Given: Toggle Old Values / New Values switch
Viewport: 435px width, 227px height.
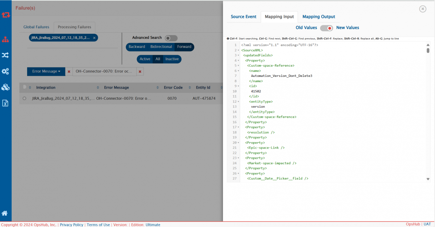Looking at the screenshot, I should (327, 28).
